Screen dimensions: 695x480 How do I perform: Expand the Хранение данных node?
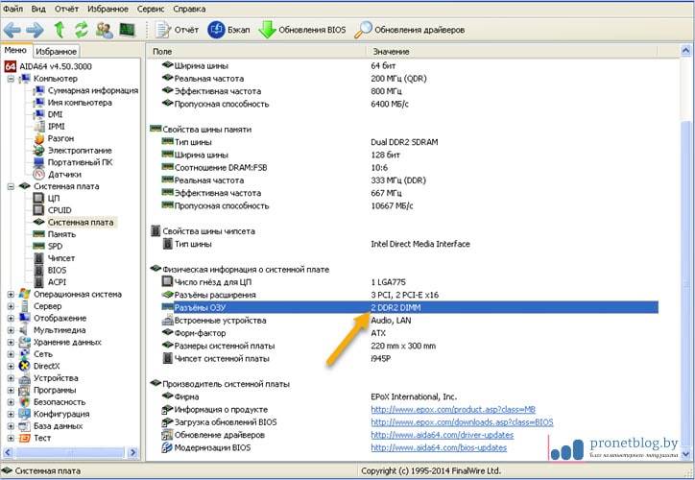11,342
